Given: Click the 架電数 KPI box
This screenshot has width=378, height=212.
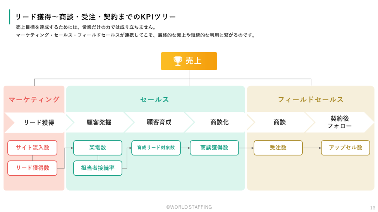Looking at the screenshot, I should point(97,148).
